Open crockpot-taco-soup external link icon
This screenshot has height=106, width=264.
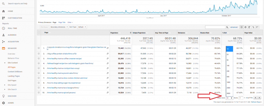pos(108,68)
